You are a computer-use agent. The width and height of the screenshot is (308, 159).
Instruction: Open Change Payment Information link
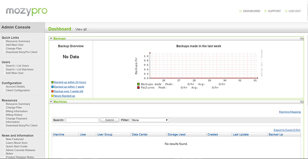[x=17, y=120]
